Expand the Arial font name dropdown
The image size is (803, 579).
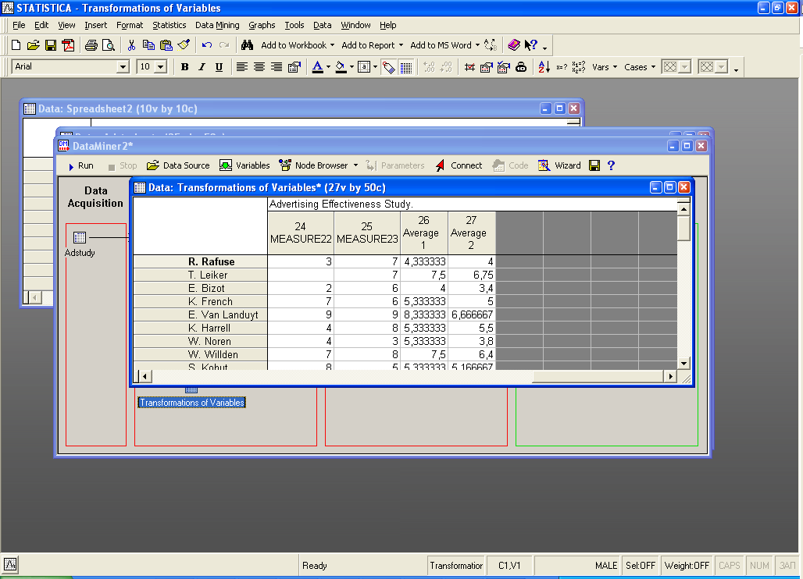[123, 67]
